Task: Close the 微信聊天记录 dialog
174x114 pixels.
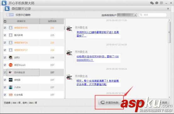Action: [x=168, y=8]
